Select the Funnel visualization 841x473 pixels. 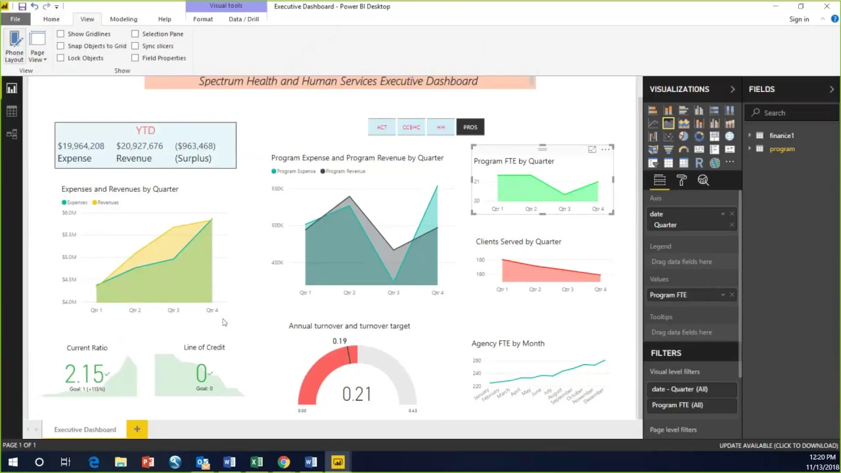[668, 149]
